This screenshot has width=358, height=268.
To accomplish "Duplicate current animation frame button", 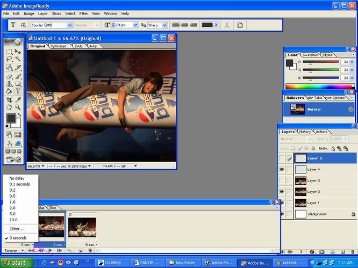I will [x=81, y=250].
